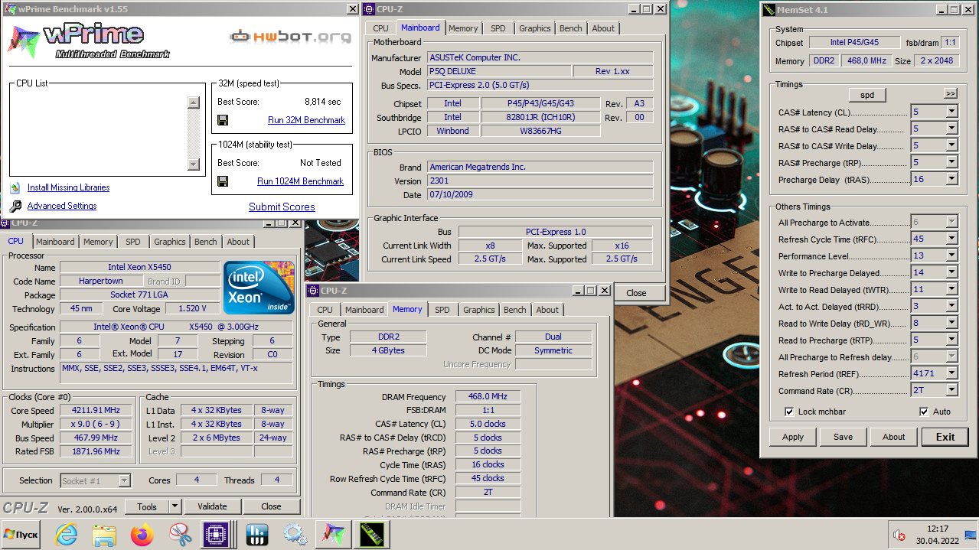This screenshot has height=550, width=979.
Task: Click Validate in CPU-Z window
Action: click(x=212, y=506)
